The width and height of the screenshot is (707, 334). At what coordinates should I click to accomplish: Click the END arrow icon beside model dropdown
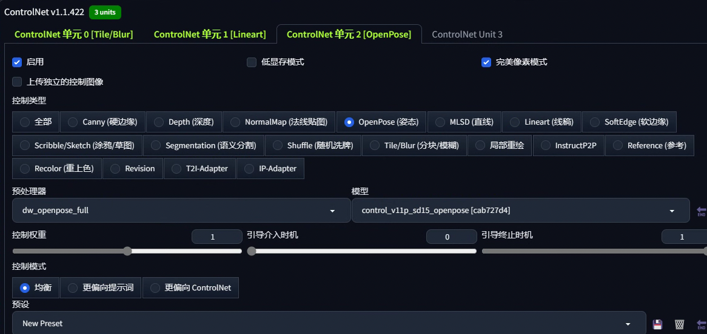(701, 211)
